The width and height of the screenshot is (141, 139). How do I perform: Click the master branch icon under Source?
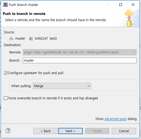coord(11,39)
